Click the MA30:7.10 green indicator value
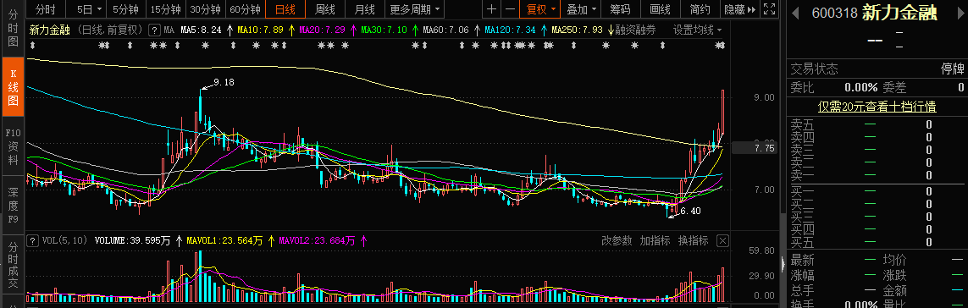Viewport: 968px width, 308px height. (384, 30)
